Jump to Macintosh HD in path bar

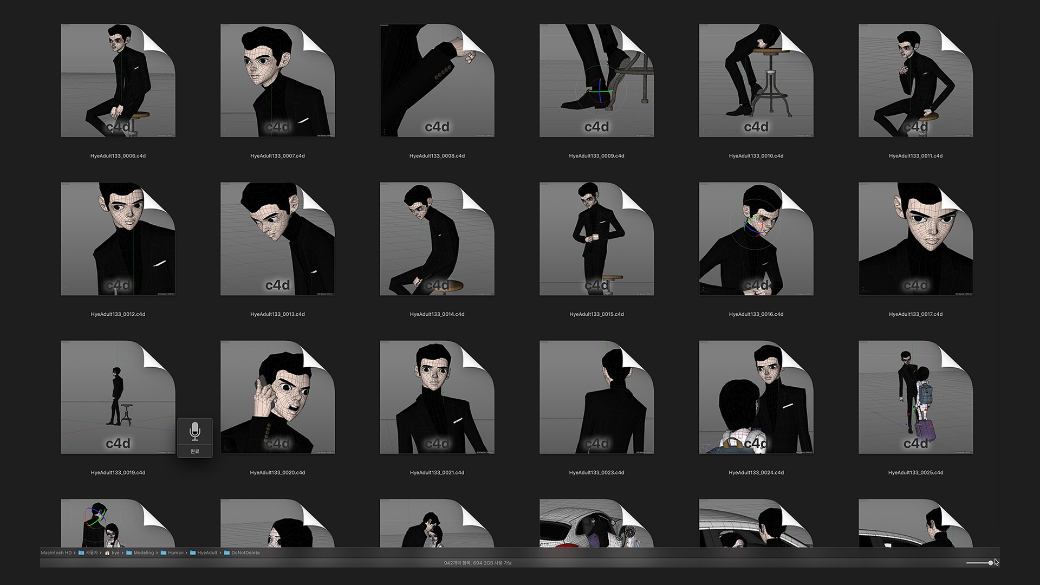[56, 553]
